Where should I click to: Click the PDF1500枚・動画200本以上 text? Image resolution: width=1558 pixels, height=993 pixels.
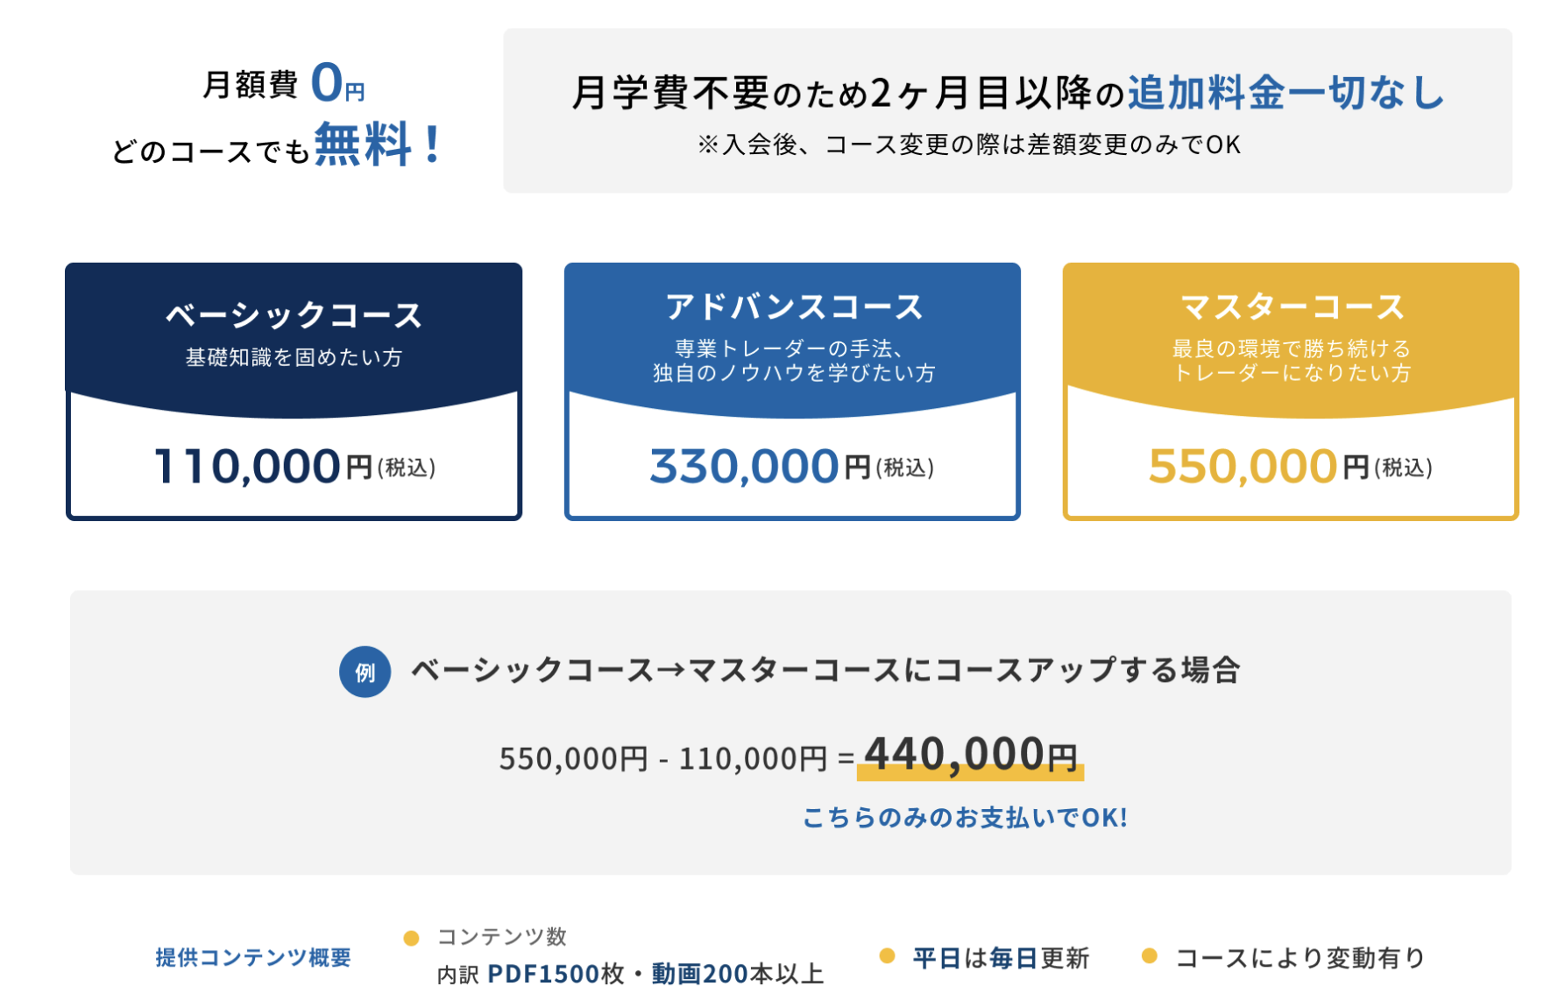[x=655, y=974]
